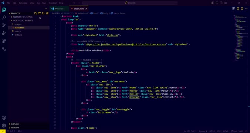Viewport: 250px width, 133px height.
Task: Expand the NETFLIX HOMEPAGE folder
Action: coord(29,17)
